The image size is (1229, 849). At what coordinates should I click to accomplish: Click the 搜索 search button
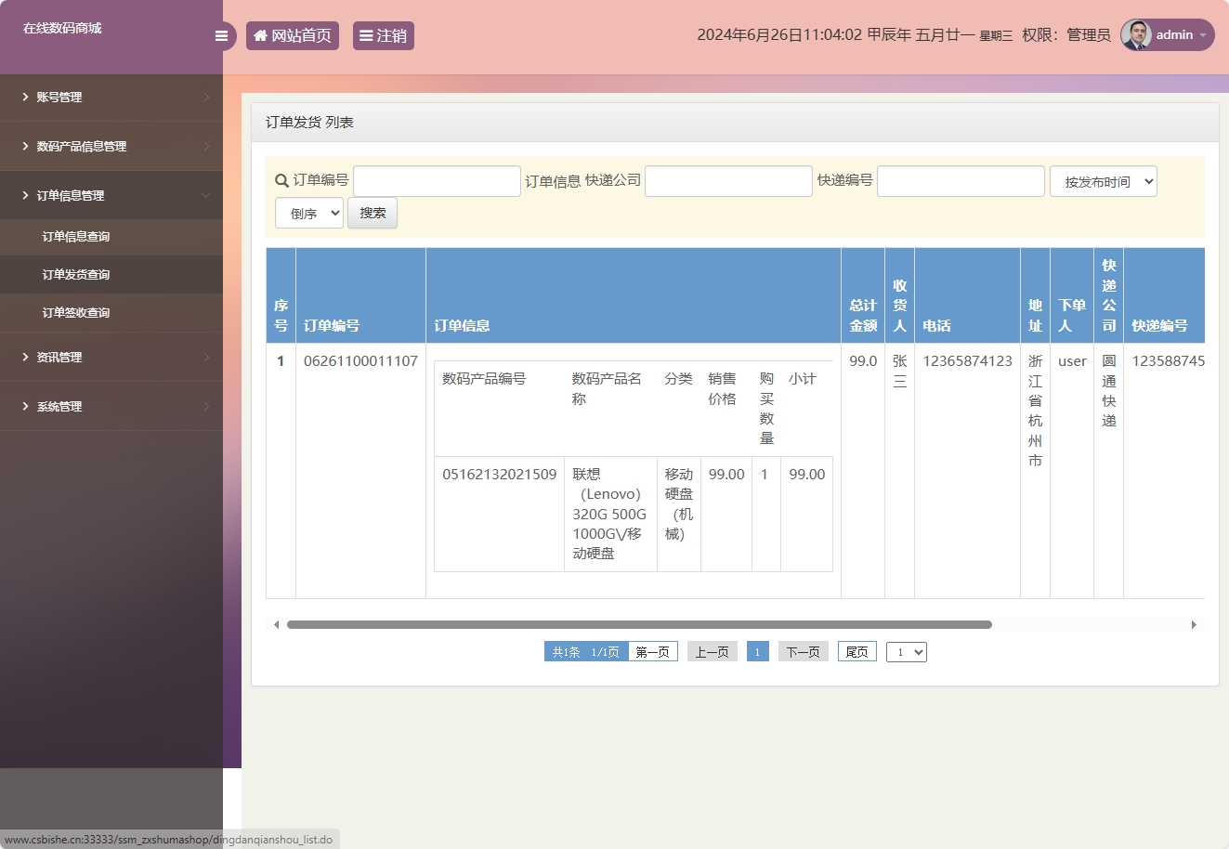click(372, 213)
